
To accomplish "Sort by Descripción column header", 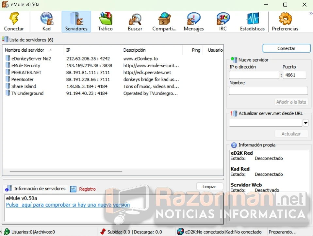I will click(x=152, y=50).
